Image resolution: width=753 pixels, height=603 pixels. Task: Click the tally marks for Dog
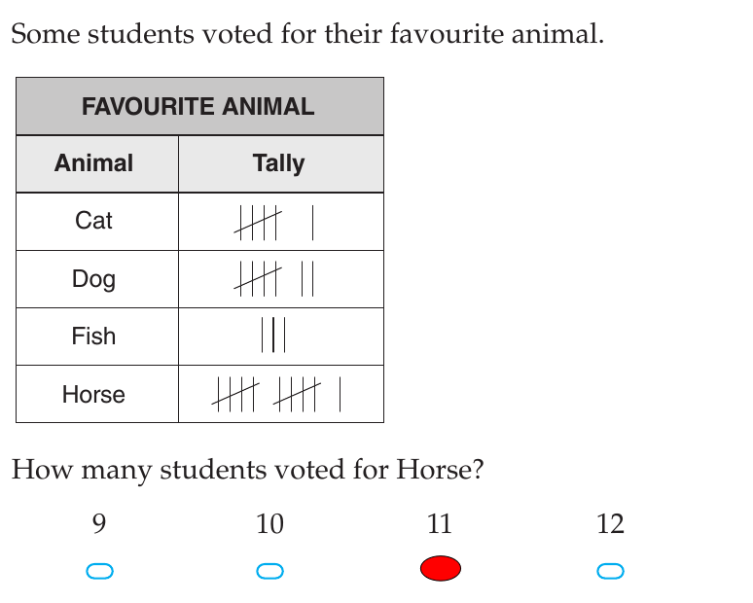(273, 278)
